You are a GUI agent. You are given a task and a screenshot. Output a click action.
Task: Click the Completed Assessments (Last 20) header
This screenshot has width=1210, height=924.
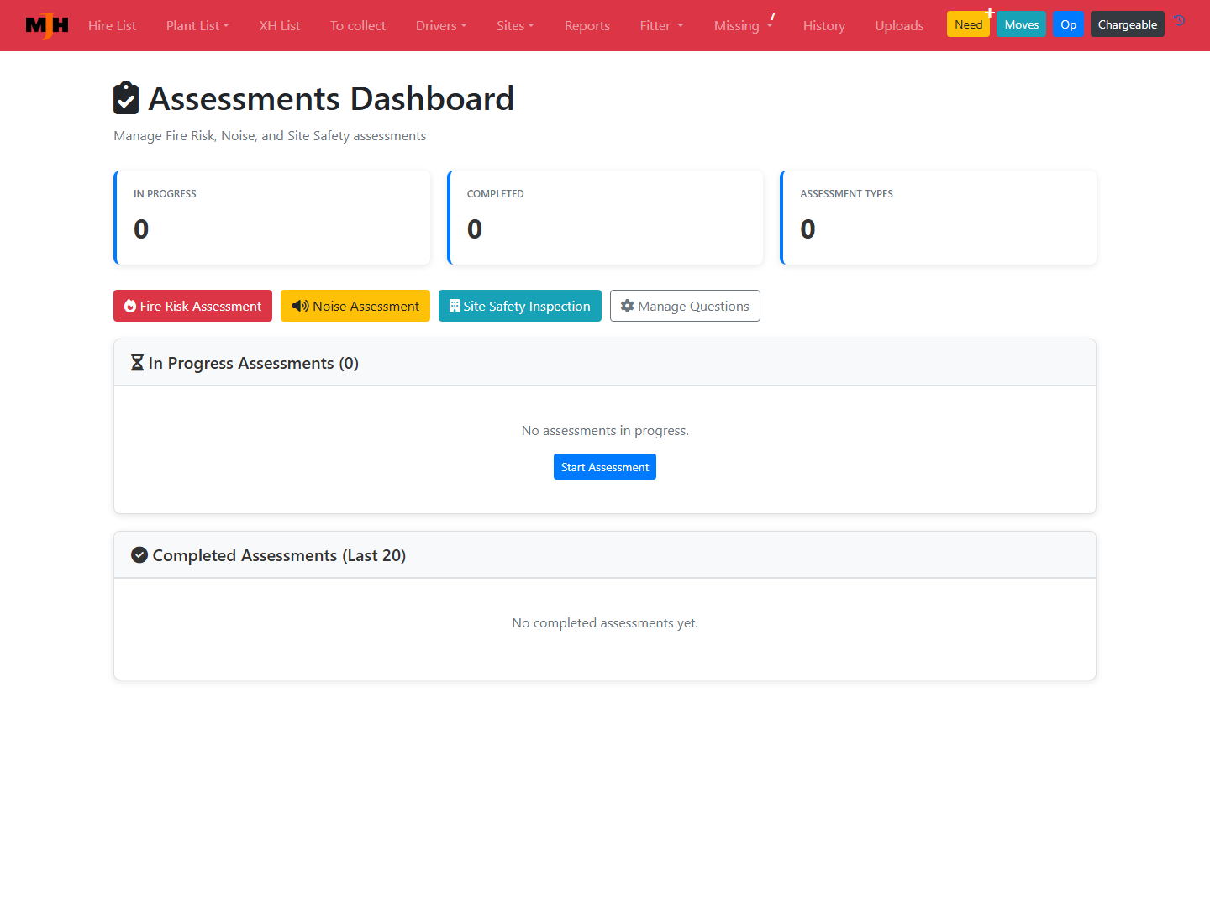click(605, 555)
